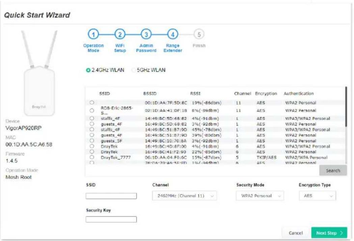Expand the Encryption Type AES dropdown
Viewport: 354px width, 241px height.
[318, 196]
